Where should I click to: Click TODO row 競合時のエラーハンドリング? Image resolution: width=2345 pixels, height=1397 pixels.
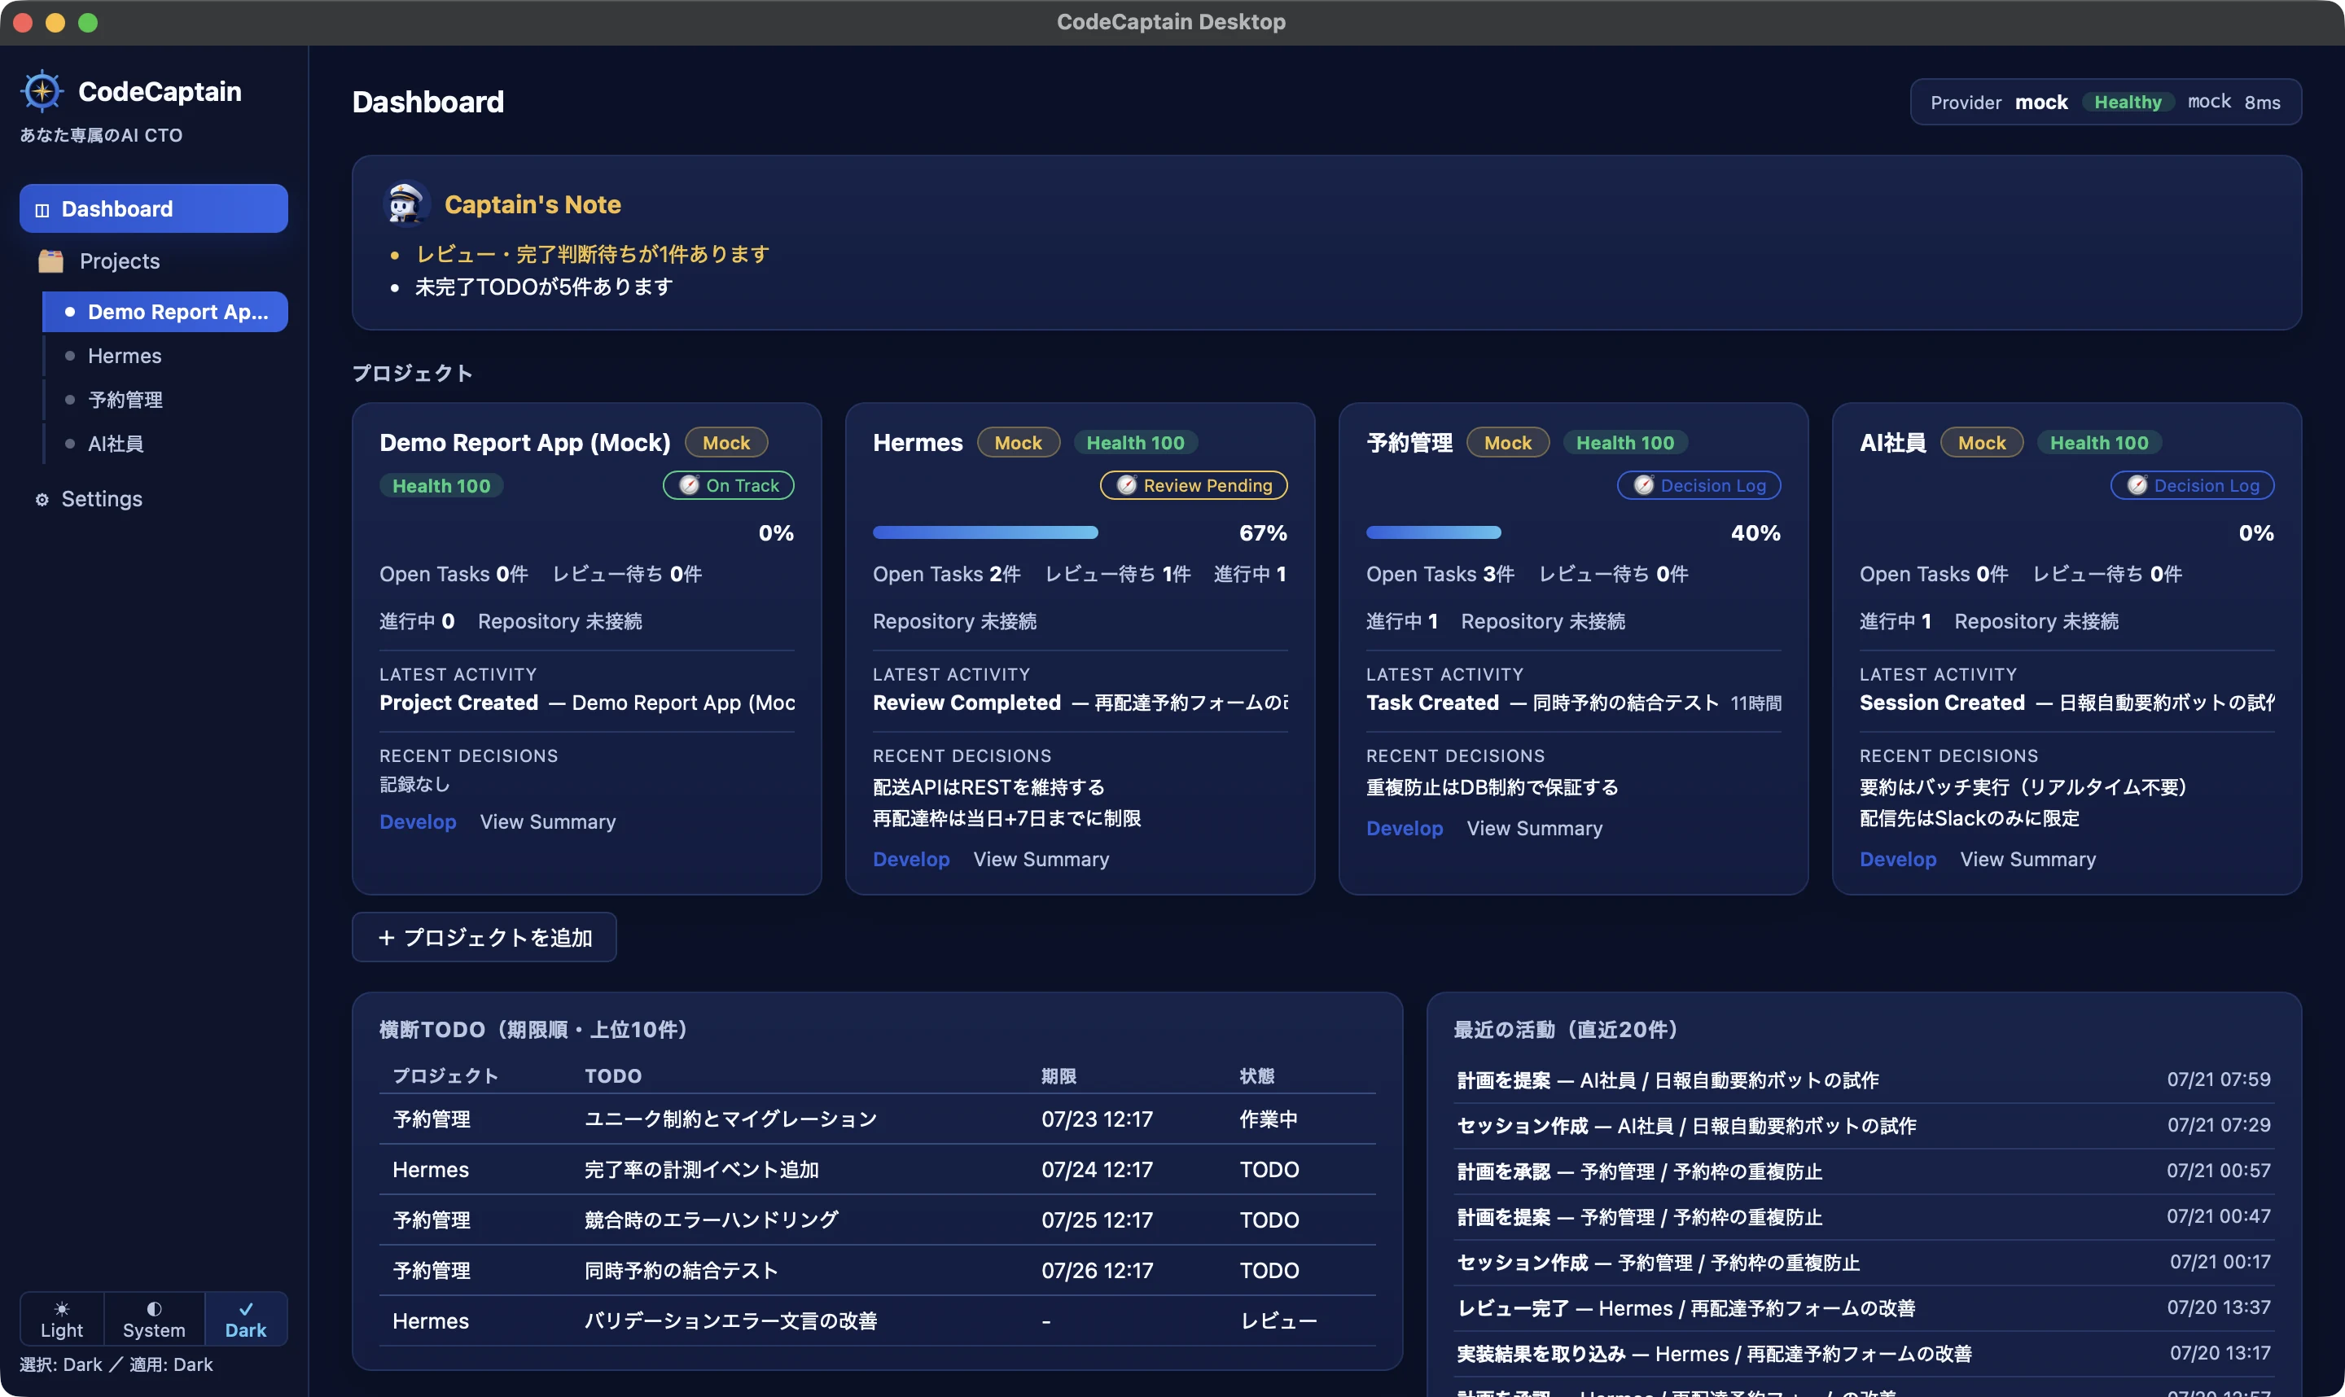(878, 1220)
